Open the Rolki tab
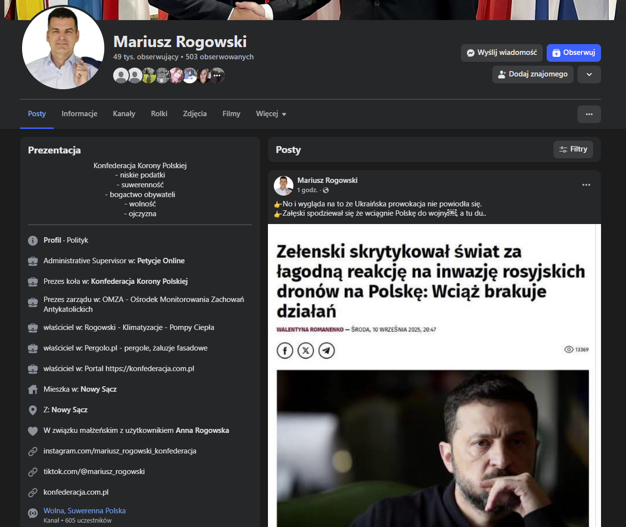The image size is (626, 527). click(x=159, y=114)
